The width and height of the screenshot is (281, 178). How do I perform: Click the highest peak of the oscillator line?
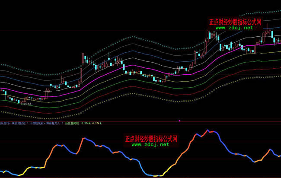click(208, 130)
